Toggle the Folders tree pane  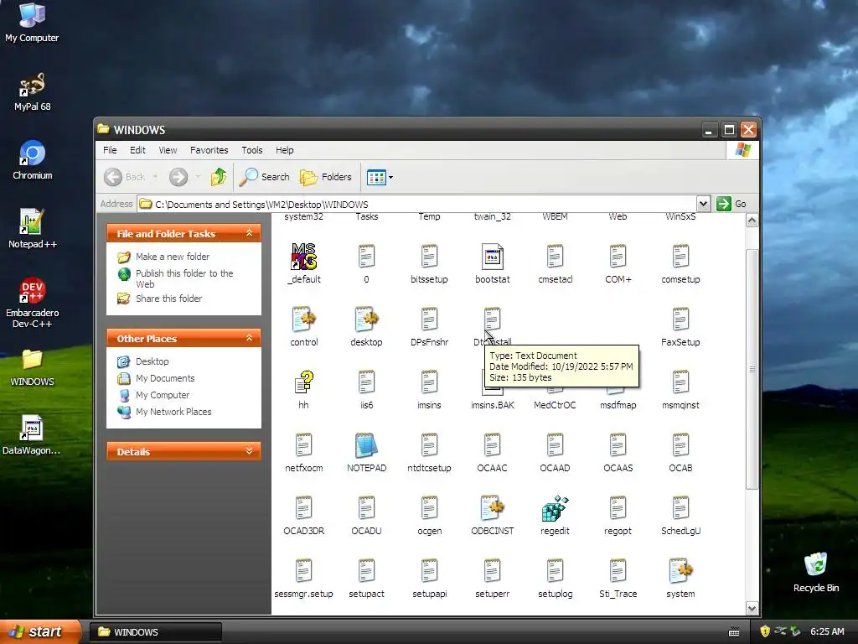click(x=326, y=177)
